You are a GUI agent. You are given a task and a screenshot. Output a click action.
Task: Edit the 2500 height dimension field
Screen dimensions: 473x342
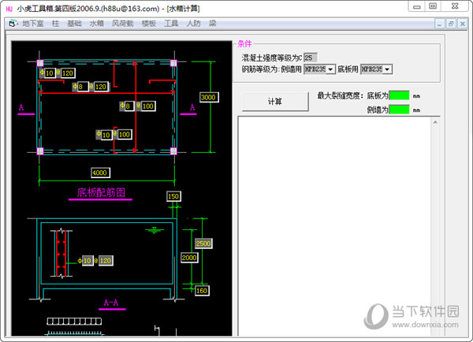(203, 243)
